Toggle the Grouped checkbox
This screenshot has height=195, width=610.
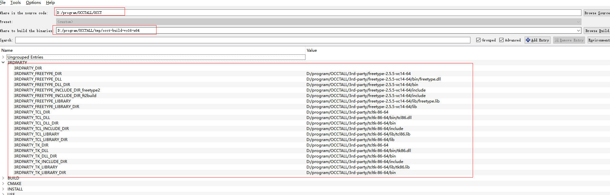[478, 40]
